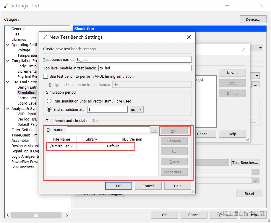The image size is (271, 223).
Task: Click the Category panel horizontal scrollbar thumb
Action: click(x=36, y=215)
